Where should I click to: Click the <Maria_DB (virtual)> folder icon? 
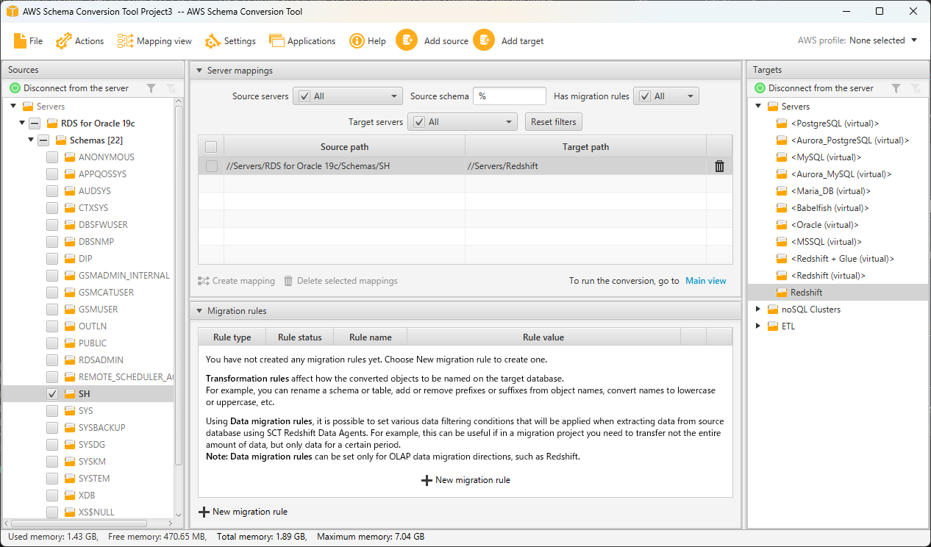[x=782, y=191]
